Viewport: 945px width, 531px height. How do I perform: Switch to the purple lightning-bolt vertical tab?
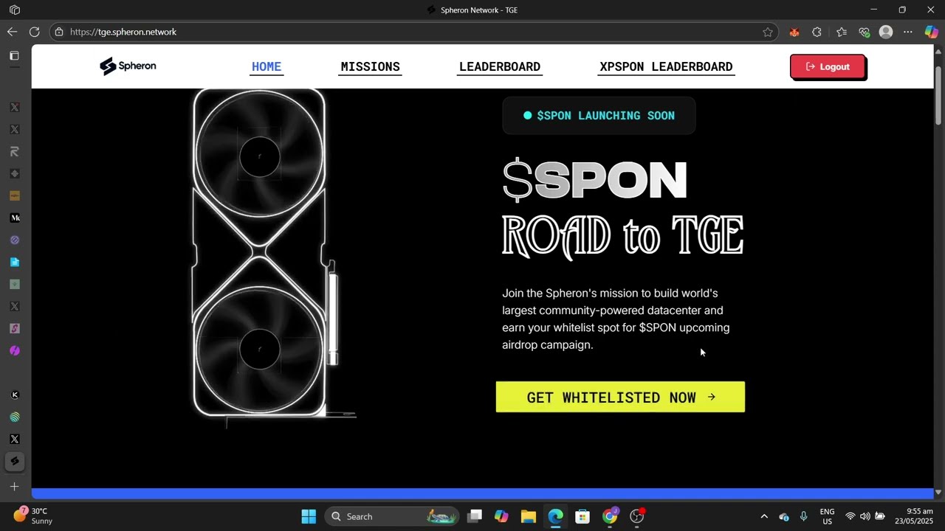pyautogui.click(x=15, y=350)
